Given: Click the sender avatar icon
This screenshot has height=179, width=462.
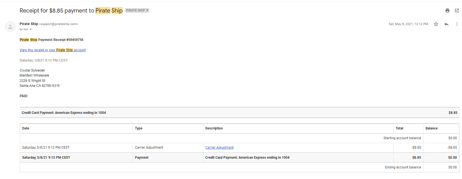Looking at the screenshot, I should pos(10,27).
